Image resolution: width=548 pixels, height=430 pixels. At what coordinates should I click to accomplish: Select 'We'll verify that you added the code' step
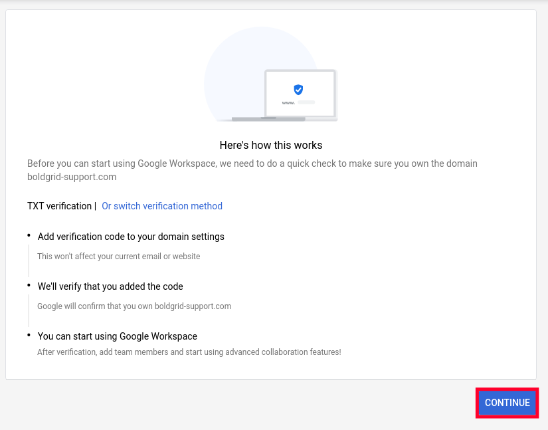coord(110,286)
